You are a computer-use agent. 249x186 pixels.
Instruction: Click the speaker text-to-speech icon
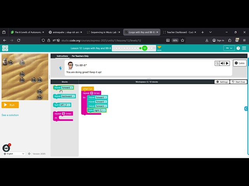pos(223,63)
